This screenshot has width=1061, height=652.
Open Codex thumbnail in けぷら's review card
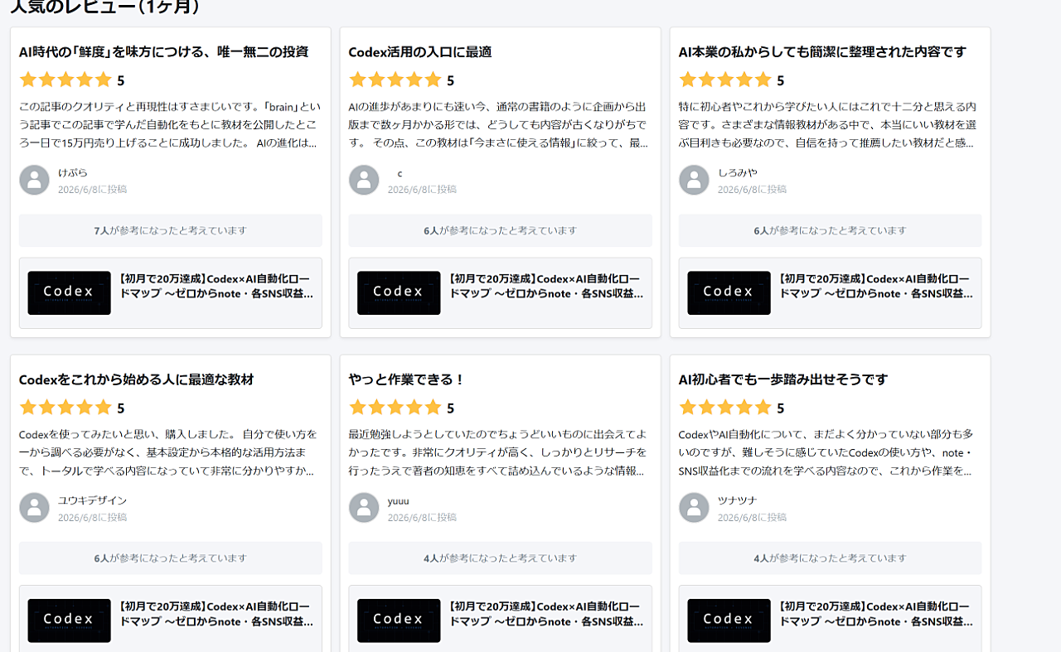coord(69,292)
